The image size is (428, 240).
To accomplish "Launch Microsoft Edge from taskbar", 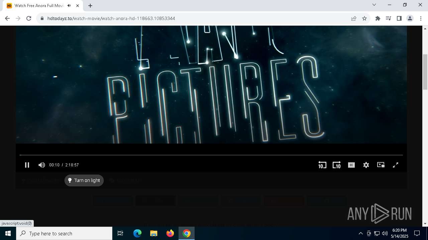I will (137, 233).
